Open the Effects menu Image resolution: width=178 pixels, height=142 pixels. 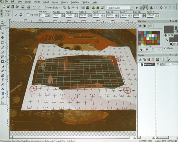[x=37, y=2]
